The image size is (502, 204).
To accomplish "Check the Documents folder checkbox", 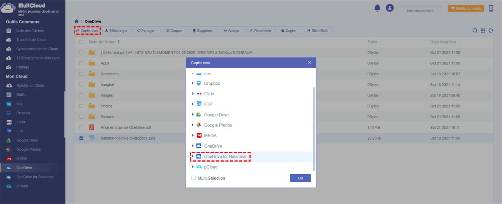I will click(x=81, y=74).
